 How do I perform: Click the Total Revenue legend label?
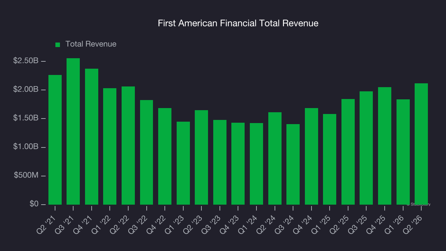point(91,44)
